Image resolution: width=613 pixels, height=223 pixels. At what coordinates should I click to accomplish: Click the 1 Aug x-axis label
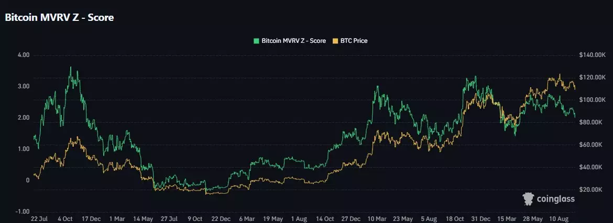click(x=299, y=219)
